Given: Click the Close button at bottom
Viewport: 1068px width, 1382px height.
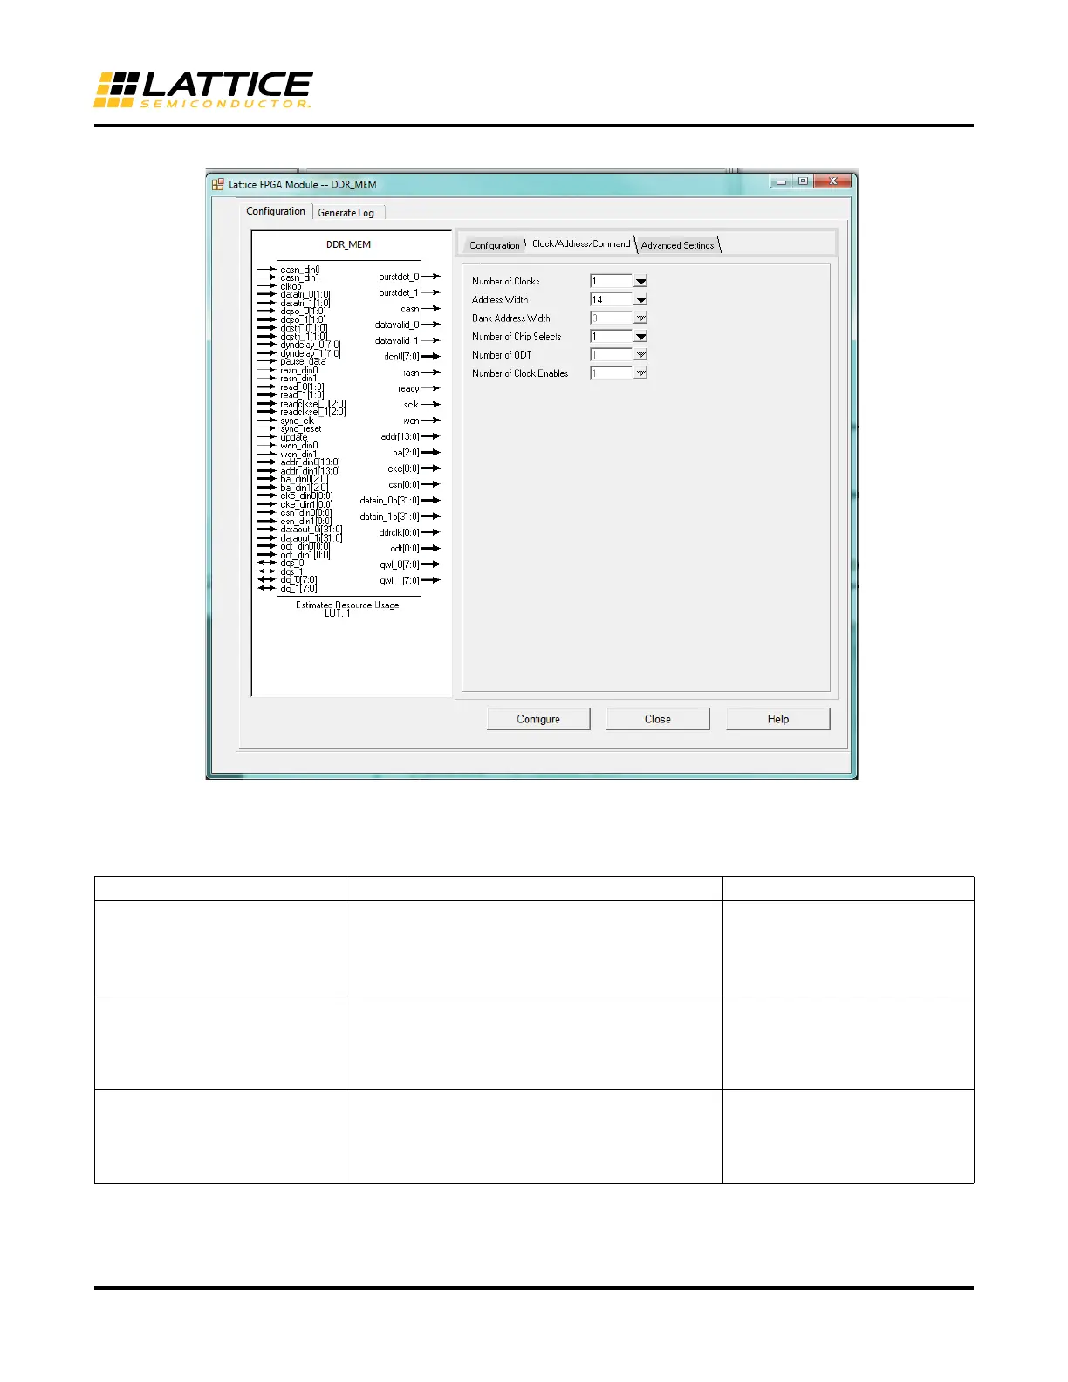Looking at the screenshot, I should pos(658,719).
